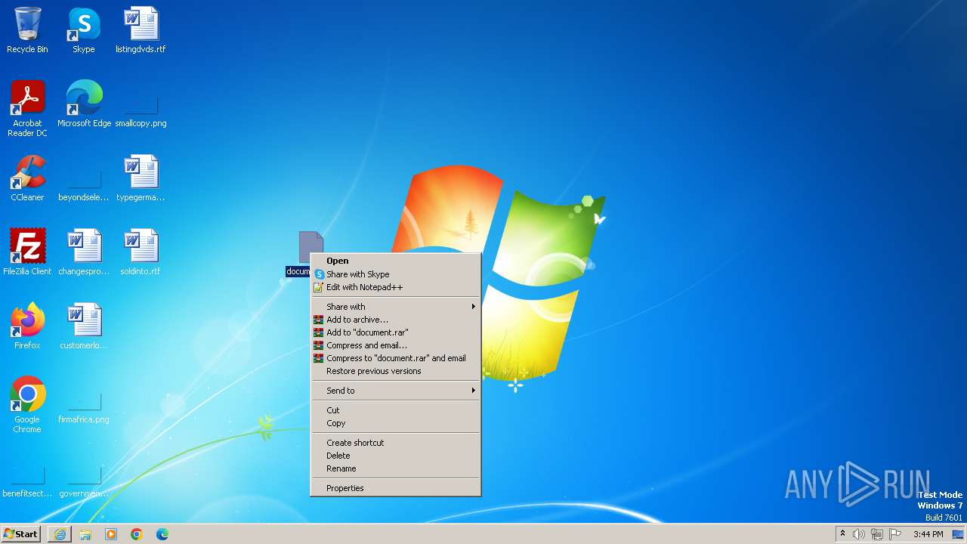Expand the Send to submenu
The image size is (967, 544).
point(396,391)
